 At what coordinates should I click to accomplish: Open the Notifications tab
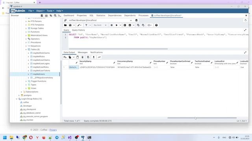pos(96,52)
